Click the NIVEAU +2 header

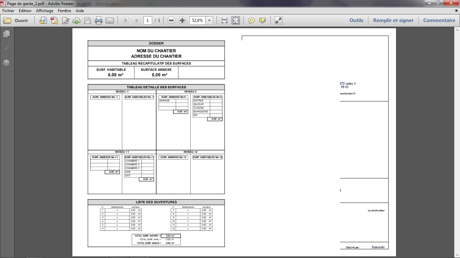(x=190, y=152)
